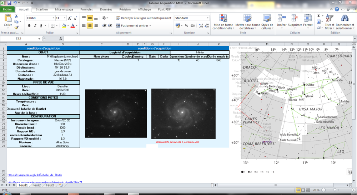Toggle Renvoyer à la ligne automatiquement

(144, 18)
